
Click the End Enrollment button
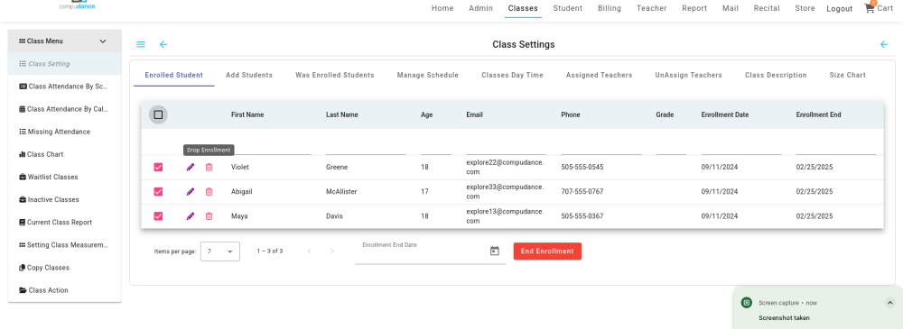[x=548, y=251]
